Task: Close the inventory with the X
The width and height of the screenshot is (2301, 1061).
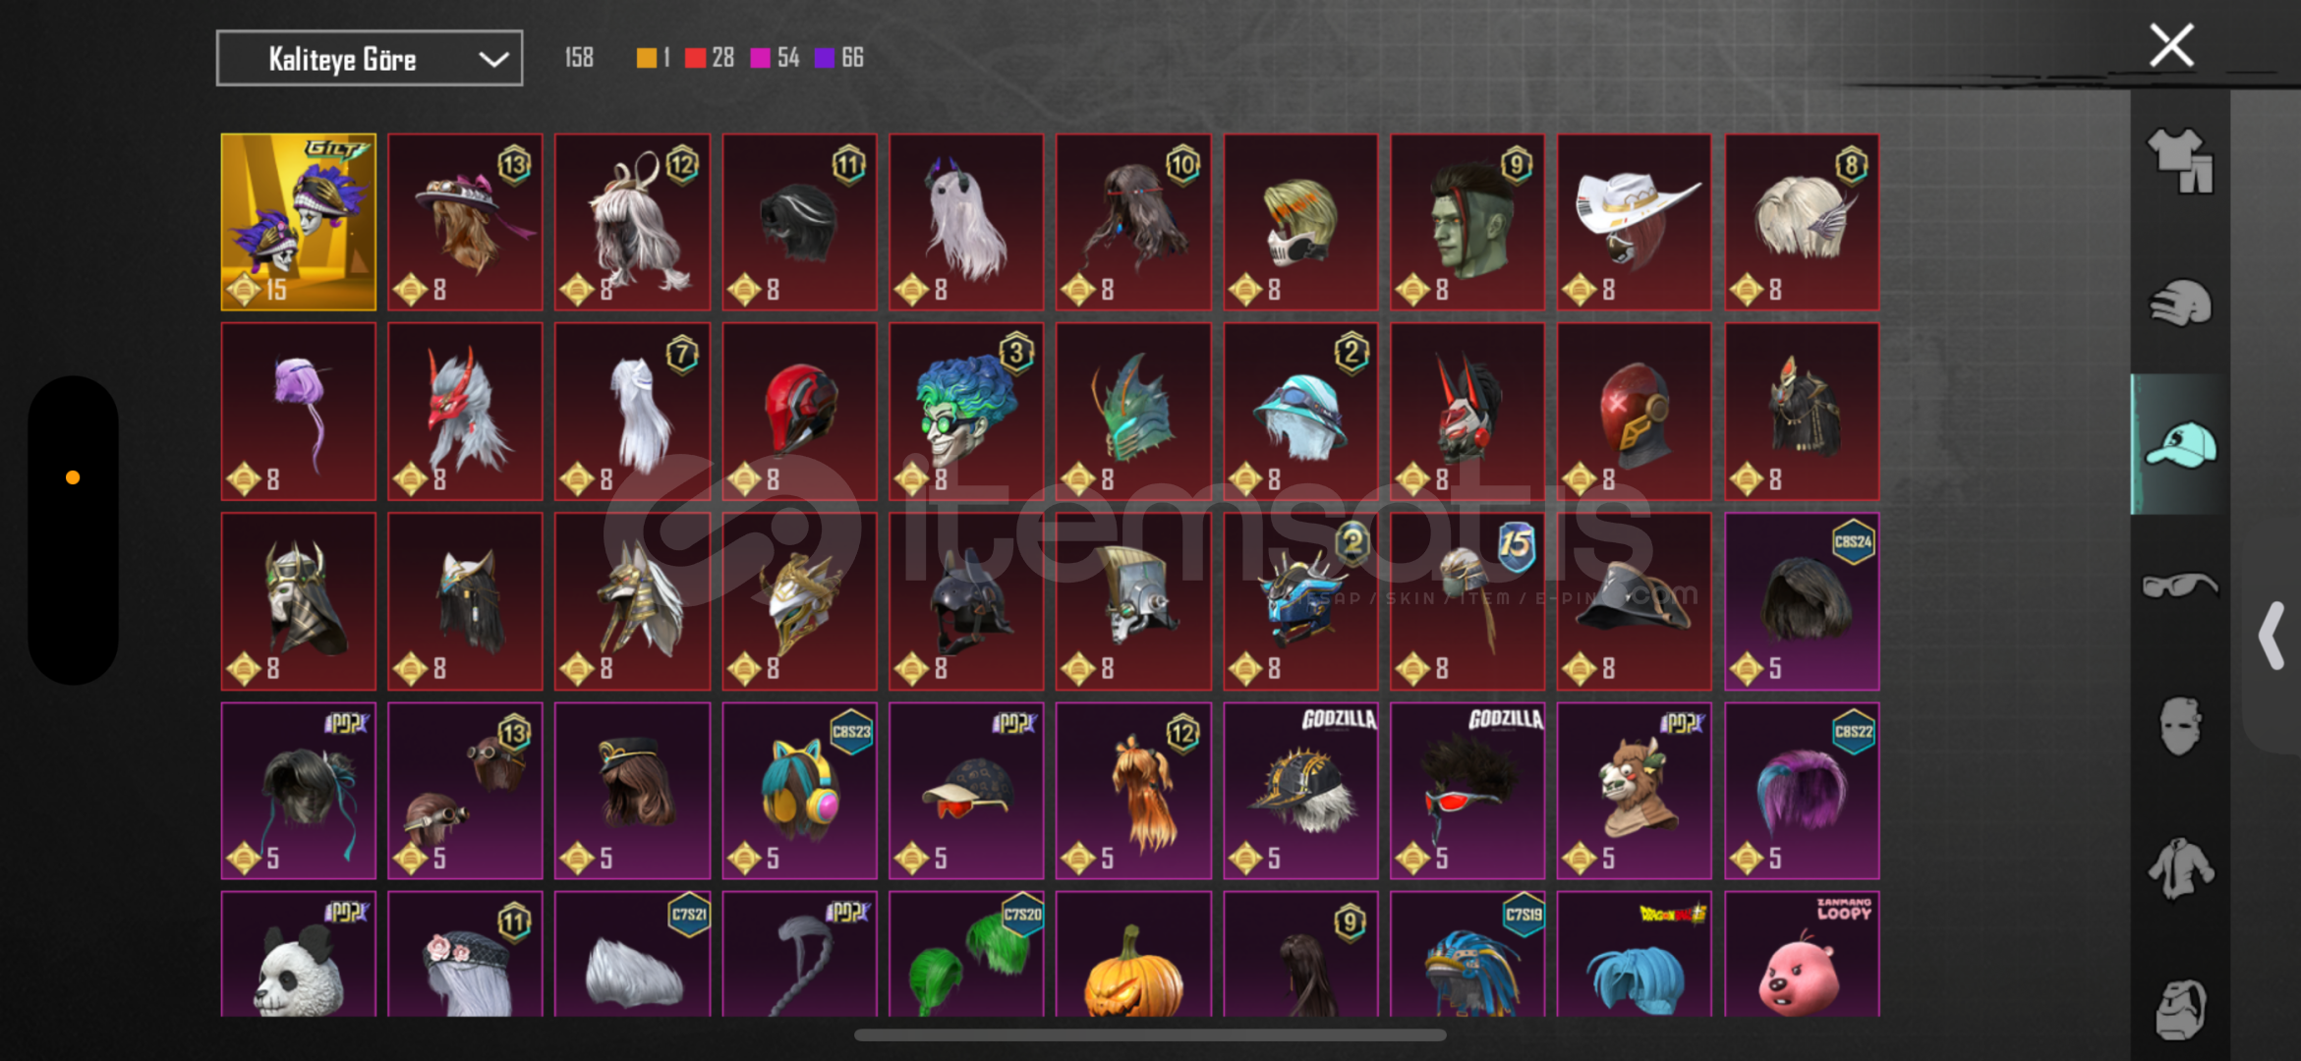Action: coord(2171,45)
